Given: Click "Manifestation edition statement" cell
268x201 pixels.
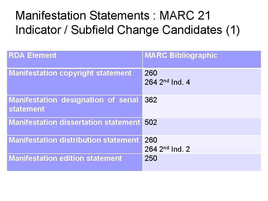Looking at the screenshot, I should pyautogui.click(x=65, y=159).
